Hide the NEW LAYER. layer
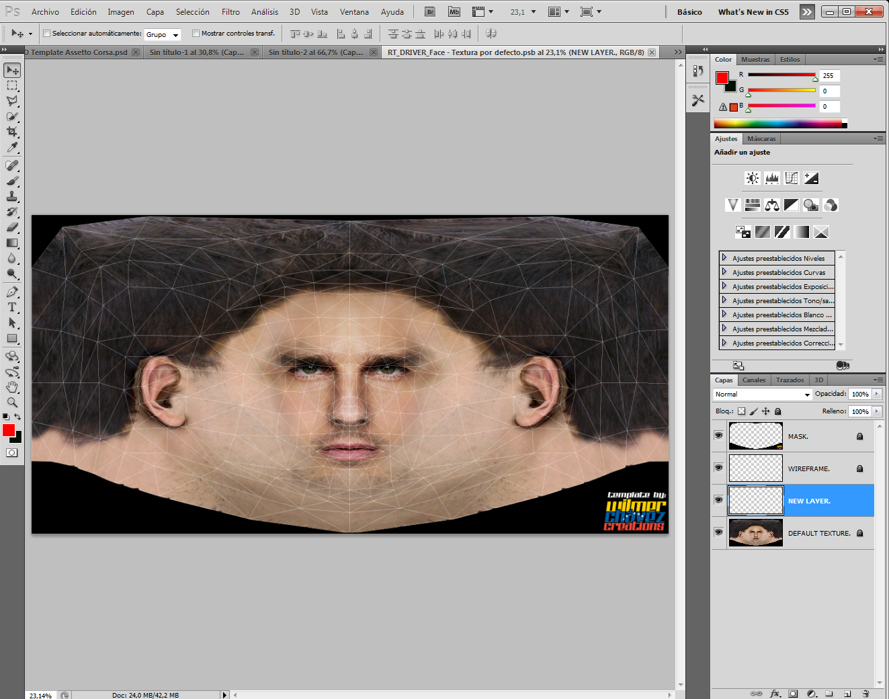889x699 pixels. [x=718, y=500]
